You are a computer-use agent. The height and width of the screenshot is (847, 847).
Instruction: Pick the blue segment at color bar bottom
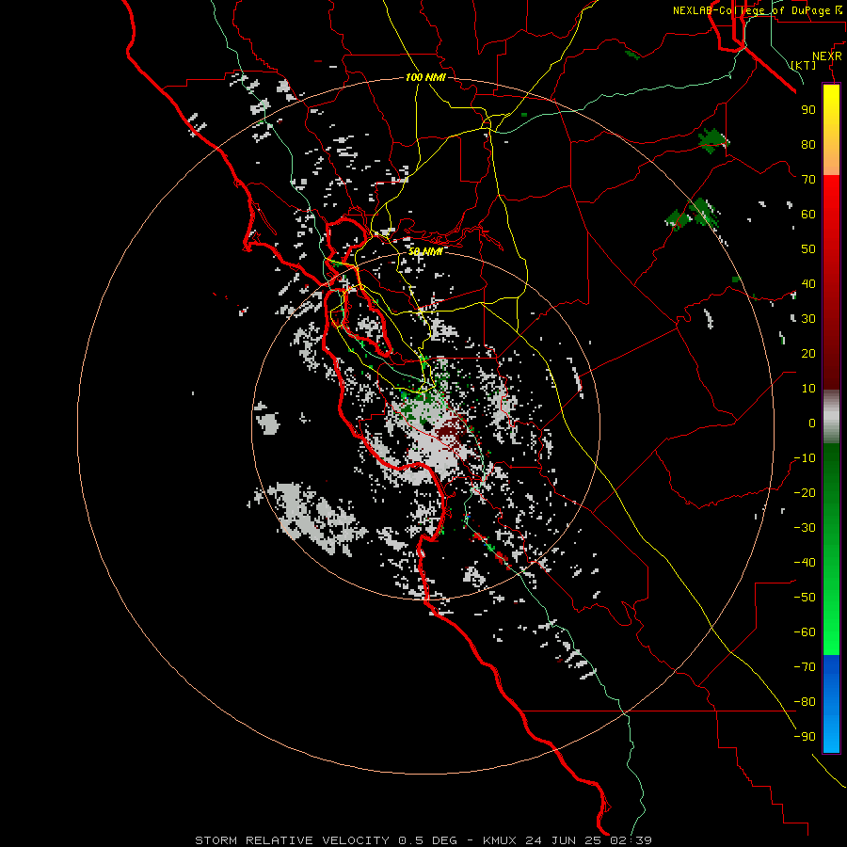831,704
